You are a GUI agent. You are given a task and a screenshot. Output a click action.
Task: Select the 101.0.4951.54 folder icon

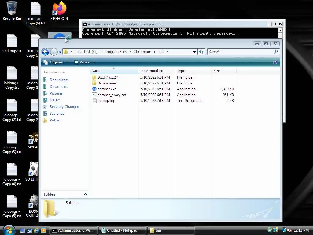click(x=94, y=77)
